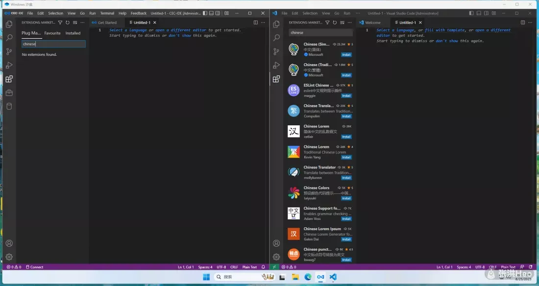This screenshot has height=286, width=539.
Task: Split the editor right in CEC-IDE
Action: [256, 23]
